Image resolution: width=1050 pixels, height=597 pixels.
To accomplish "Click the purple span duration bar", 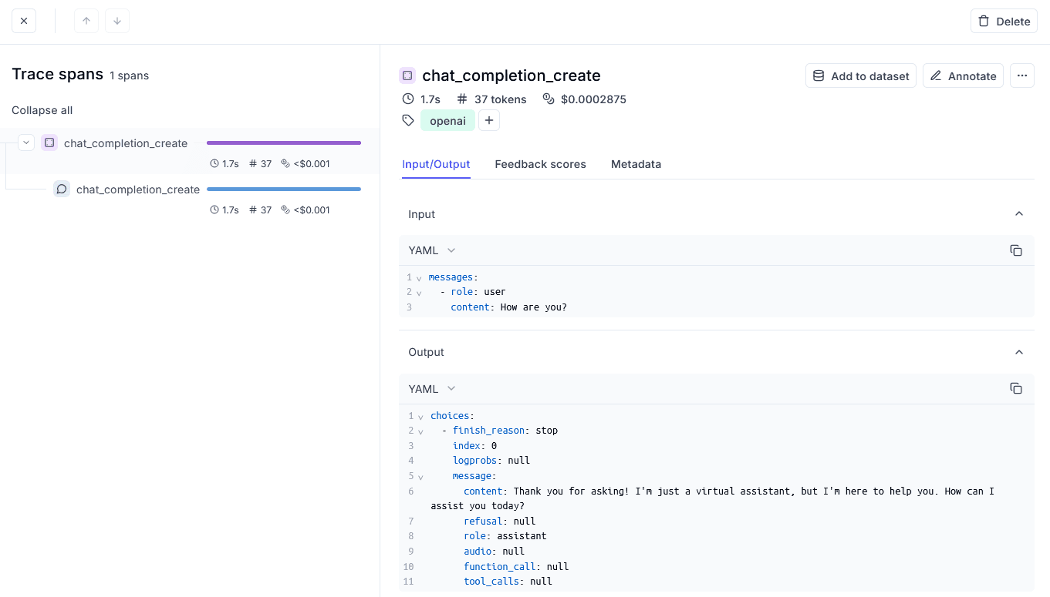I will point(283,143).
